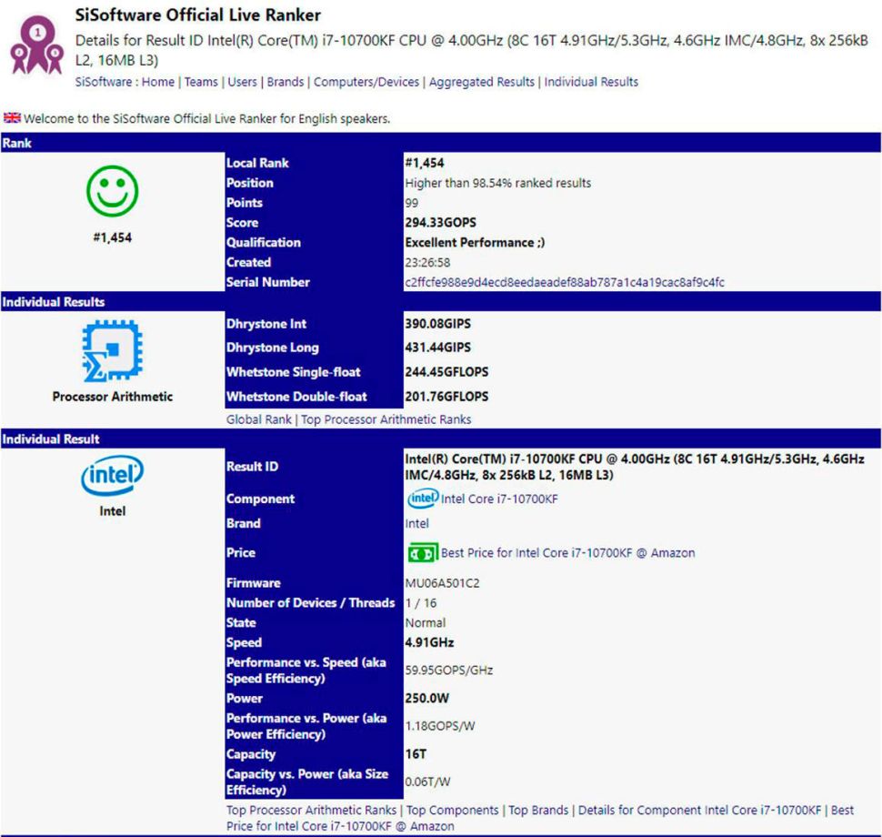
Task: Open Best Price for Intel Core i7-10700KF link
Action: click(568, 553)
